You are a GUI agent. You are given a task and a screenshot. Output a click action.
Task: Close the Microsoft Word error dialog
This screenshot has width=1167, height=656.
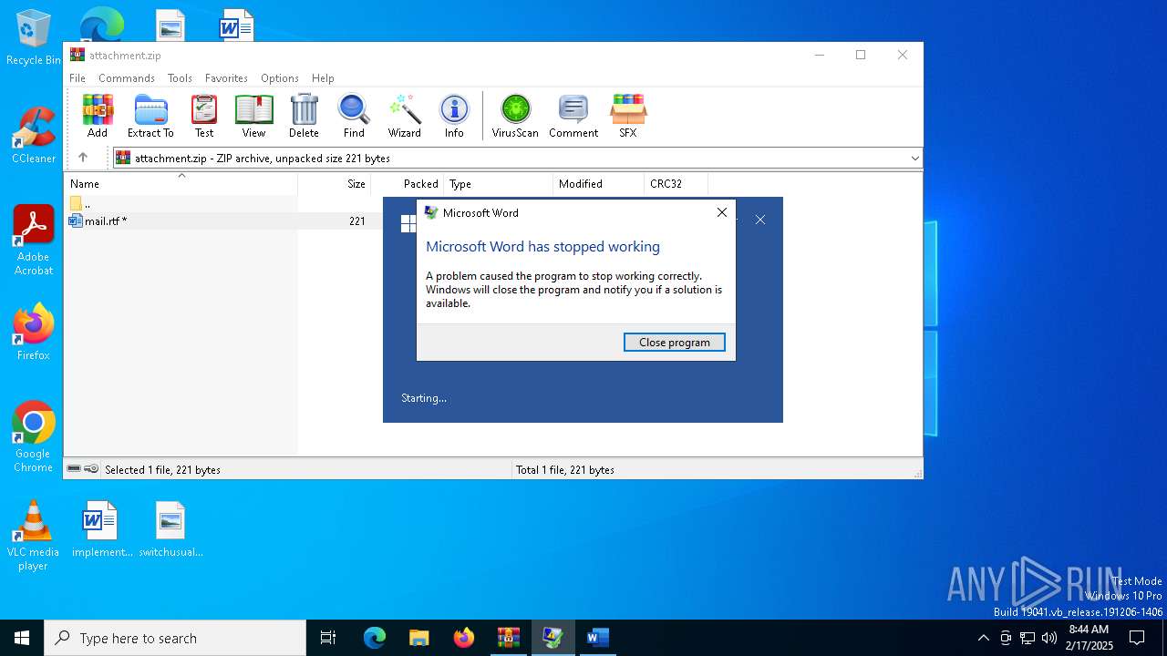[x=722, y=212]
